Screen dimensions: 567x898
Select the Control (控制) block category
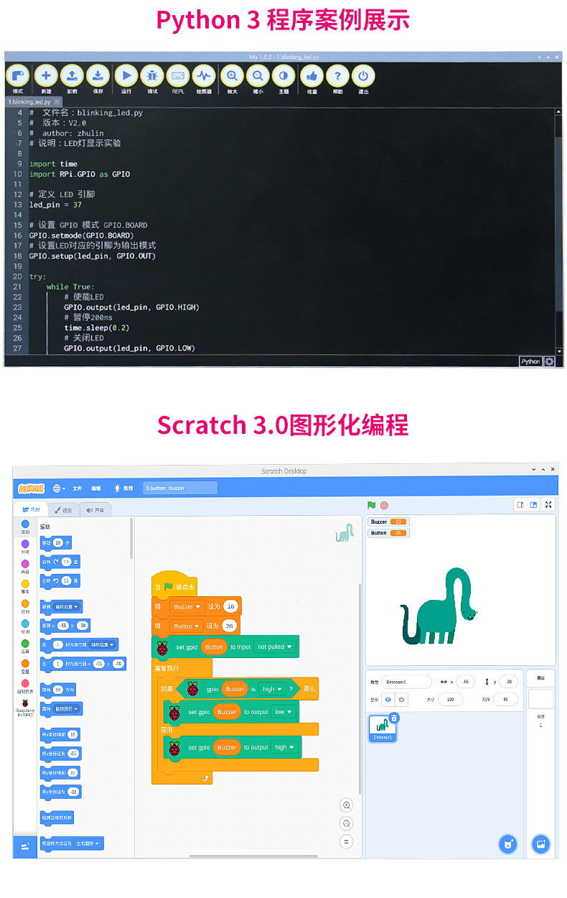tap(25, 606)
